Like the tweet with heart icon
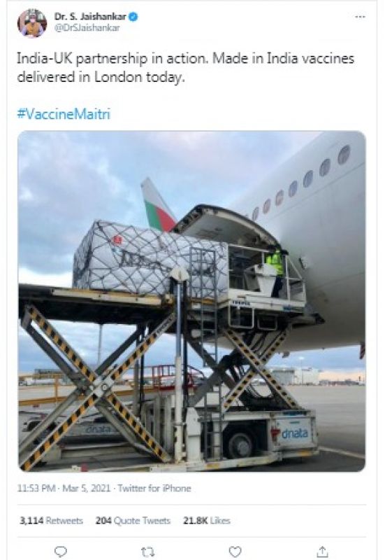Screen dimensions: 385x560 click(235, 552)
